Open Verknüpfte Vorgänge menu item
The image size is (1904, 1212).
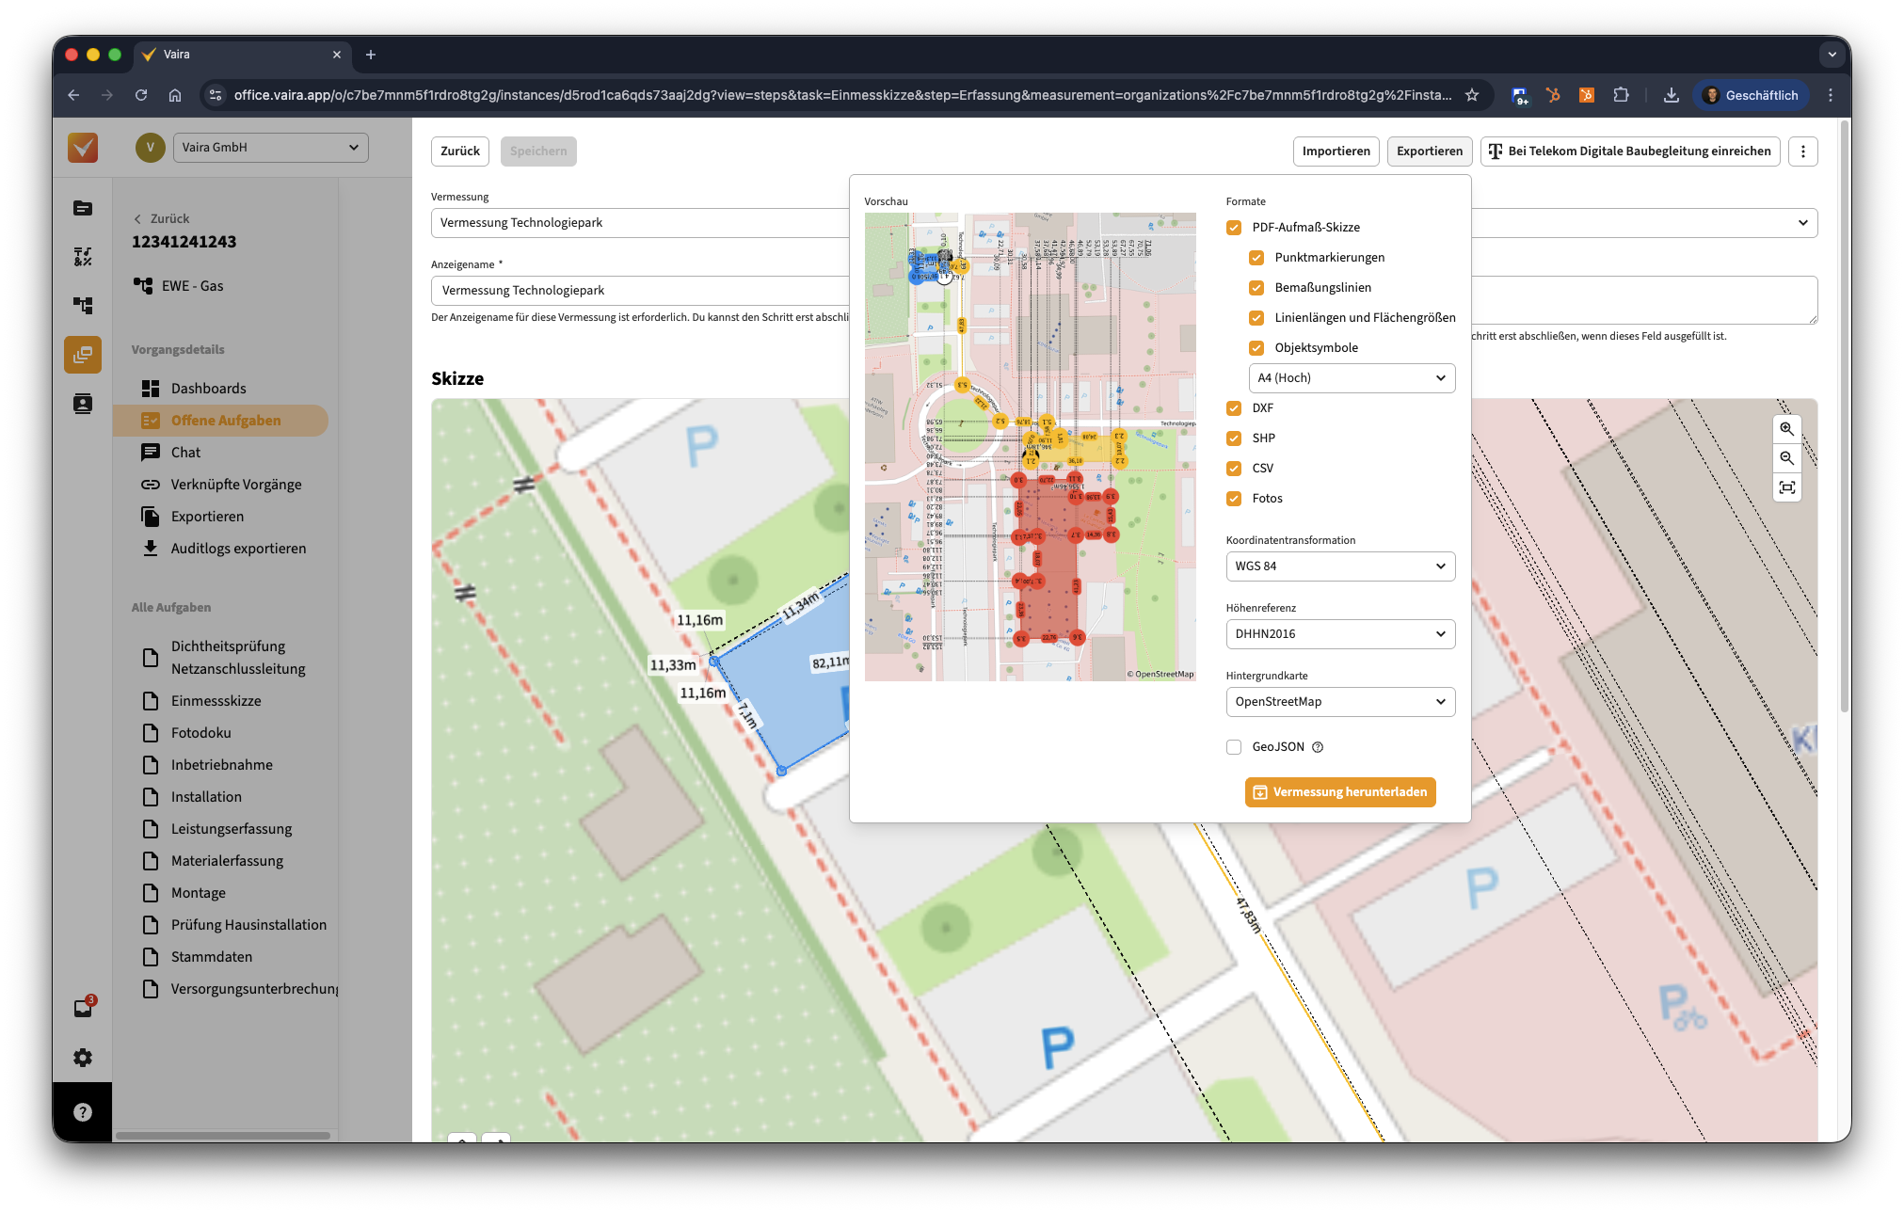click(236, 485)
